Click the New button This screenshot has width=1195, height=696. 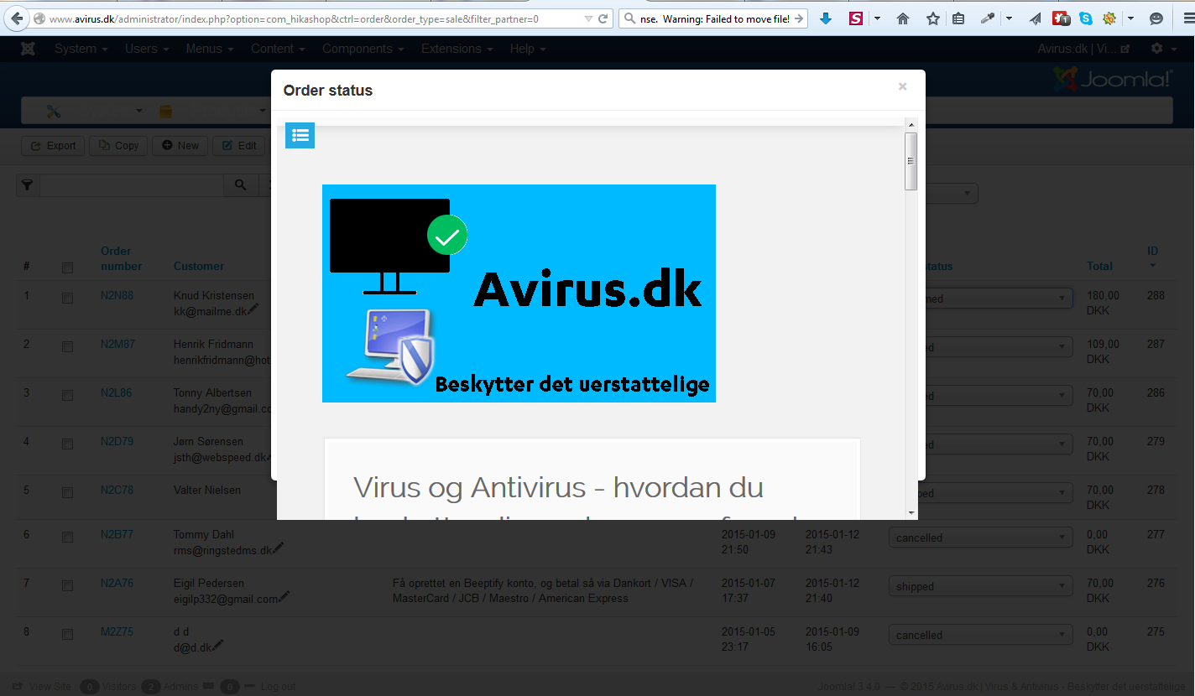coord(180,146)
